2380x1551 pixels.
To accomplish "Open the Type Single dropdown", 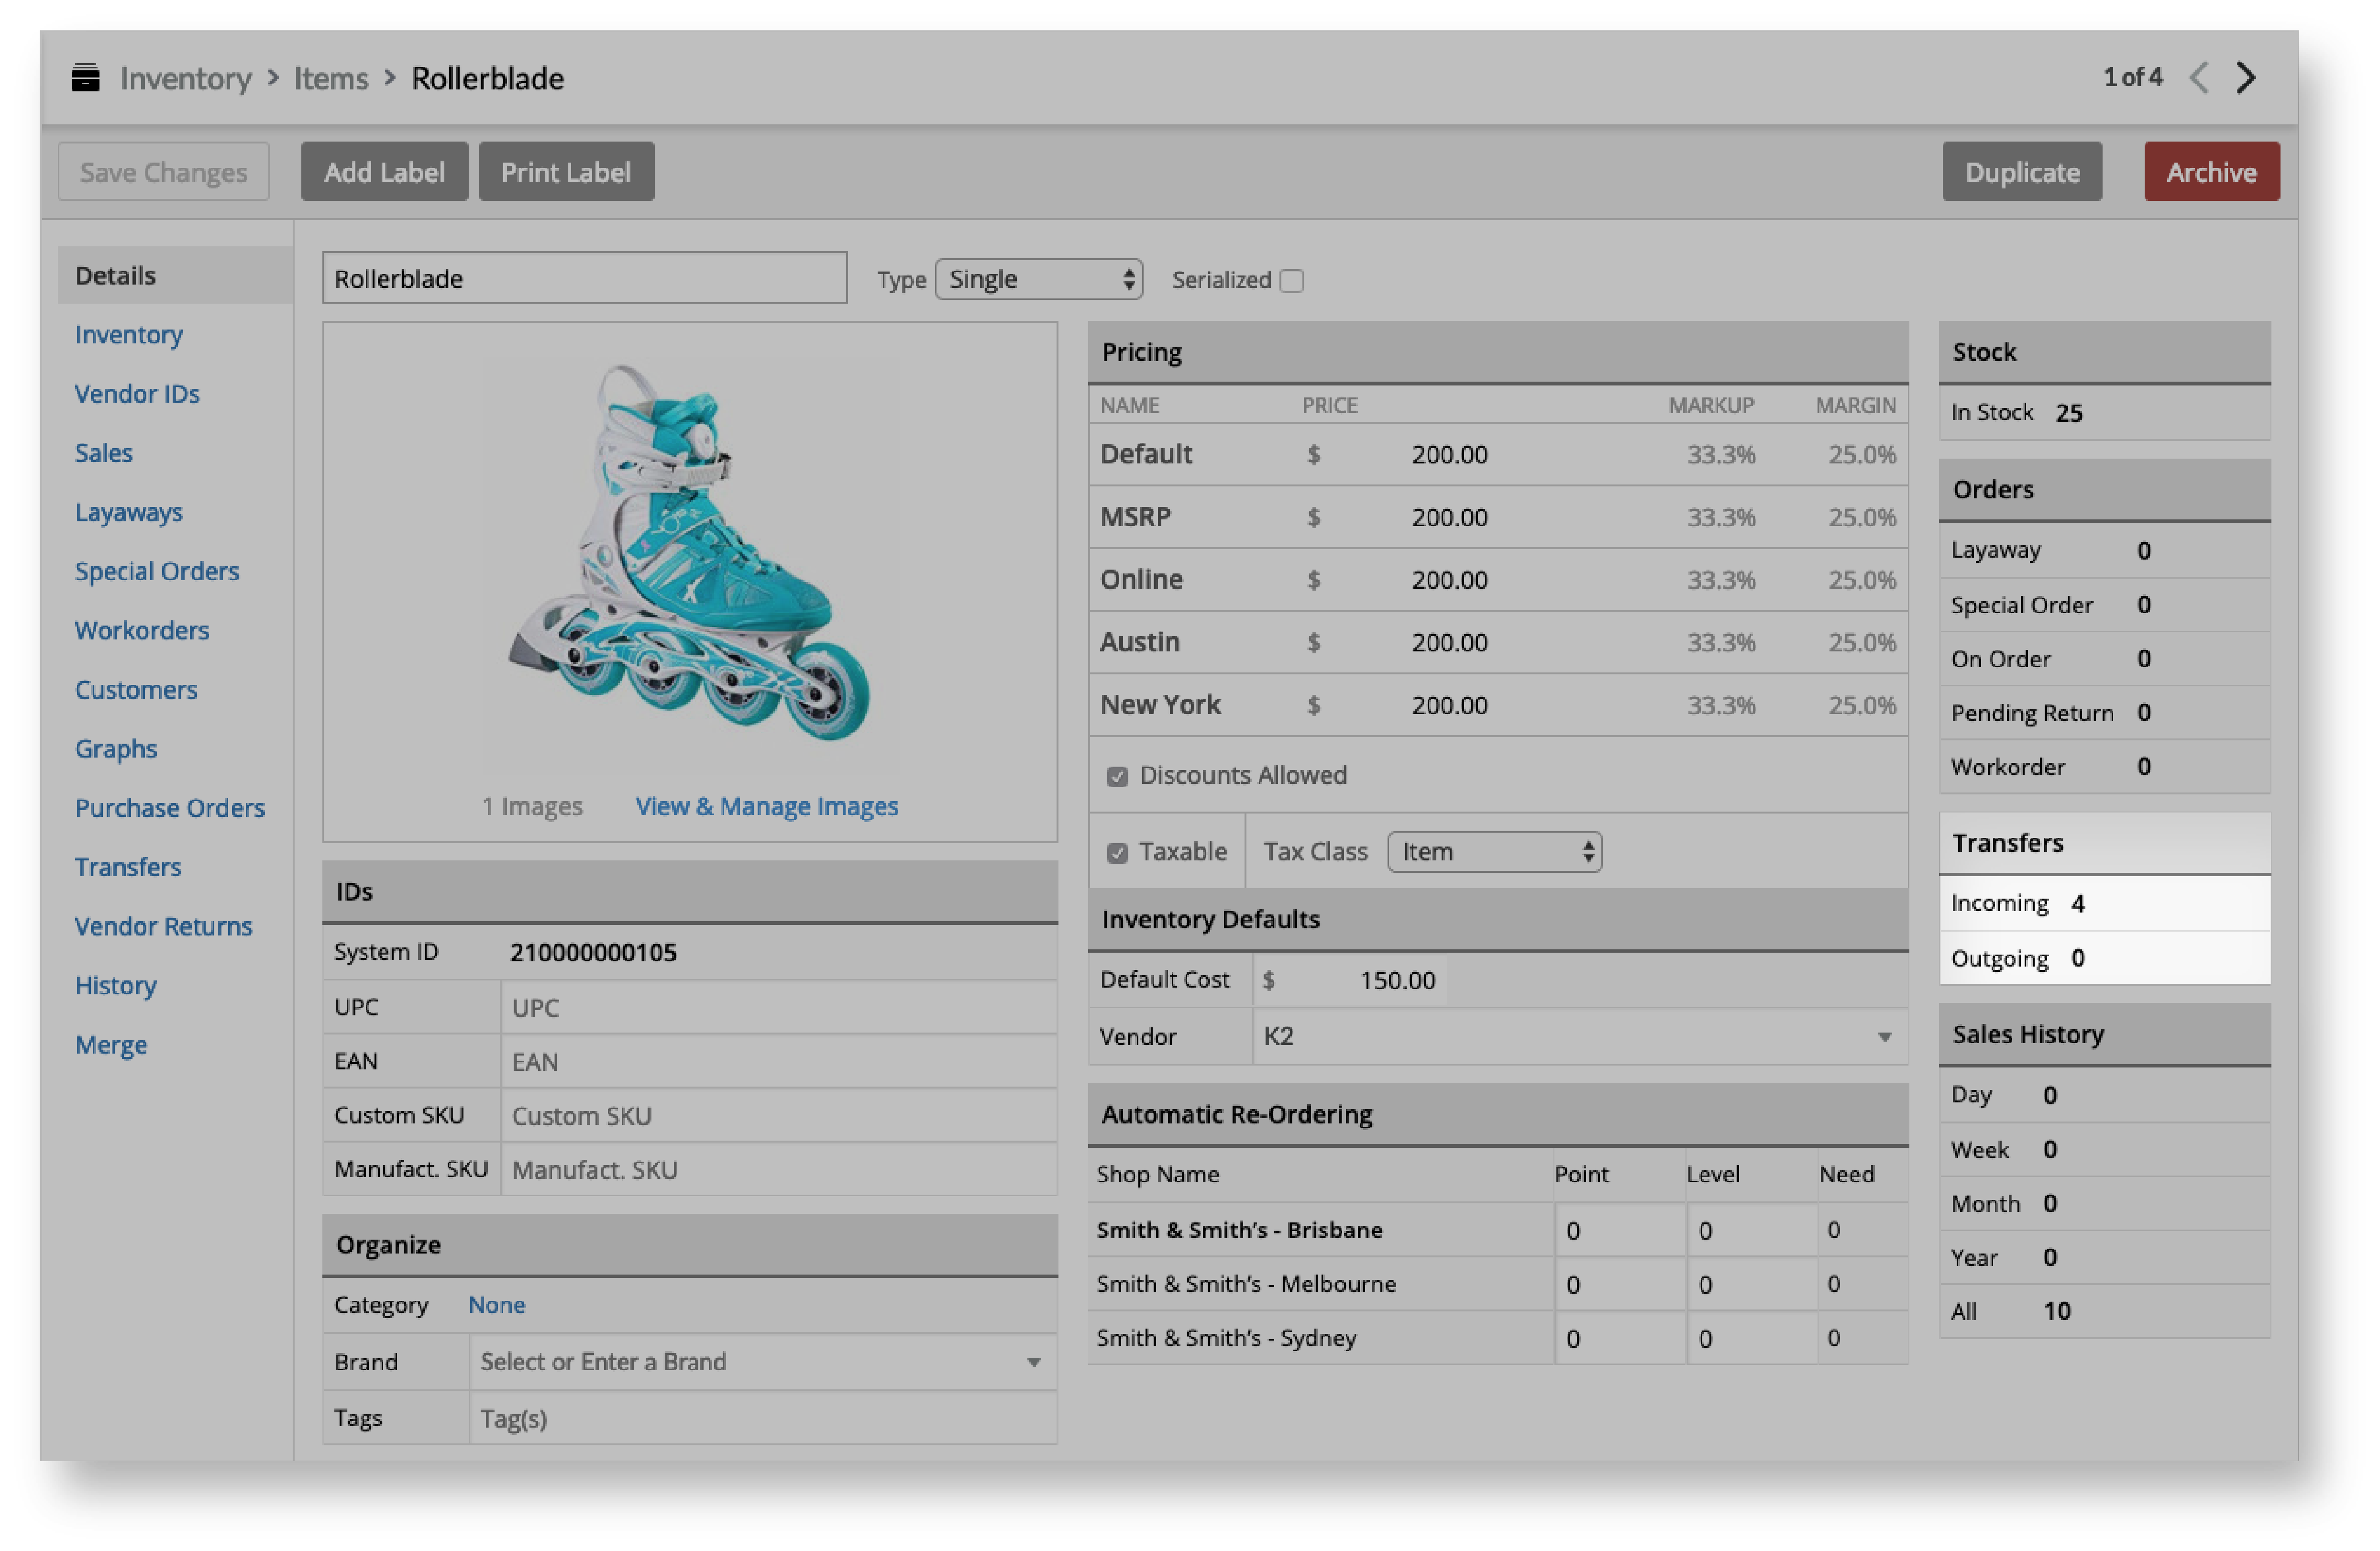I will coord(1038,279).
